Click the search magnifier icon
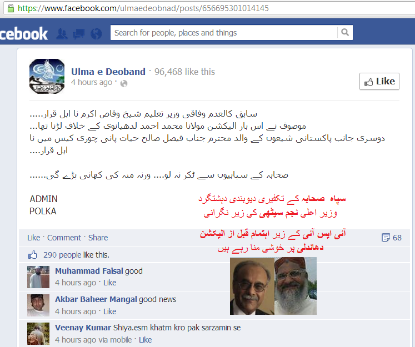 [x=345, y=32]
